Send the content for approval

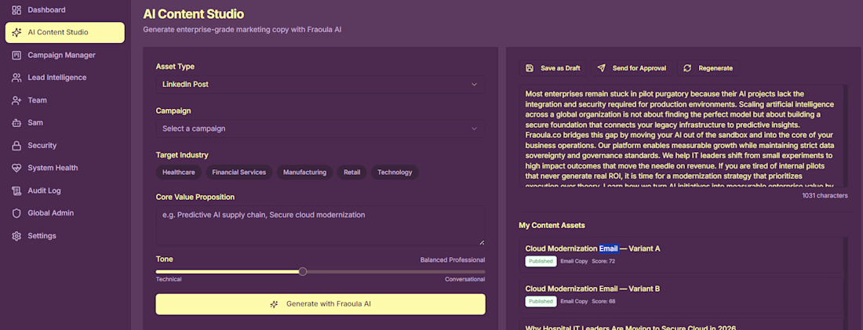(x=632, y=68)
